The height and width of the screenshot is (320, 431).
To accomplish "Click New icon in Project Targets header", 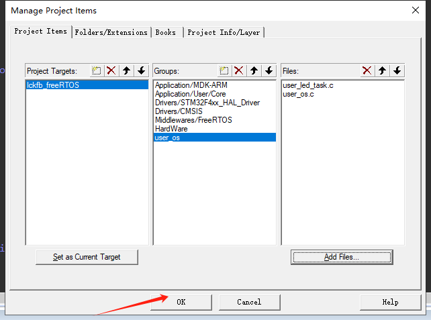I will [97, 70].
